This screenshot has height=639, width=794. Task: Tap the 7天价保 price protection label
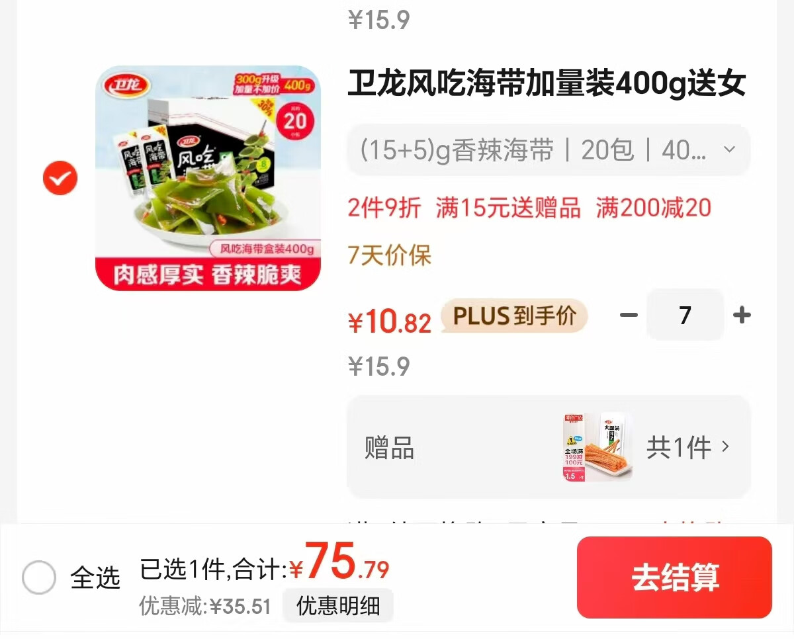coord(390,255)
